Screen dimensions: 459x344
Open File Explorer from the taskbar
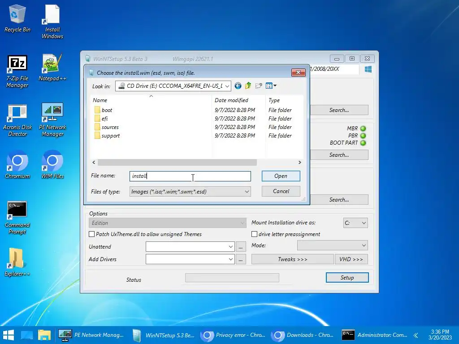click(x=44, y=335)
